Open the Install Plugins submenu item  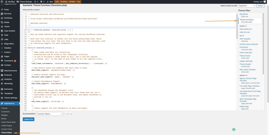pos(7,126)
